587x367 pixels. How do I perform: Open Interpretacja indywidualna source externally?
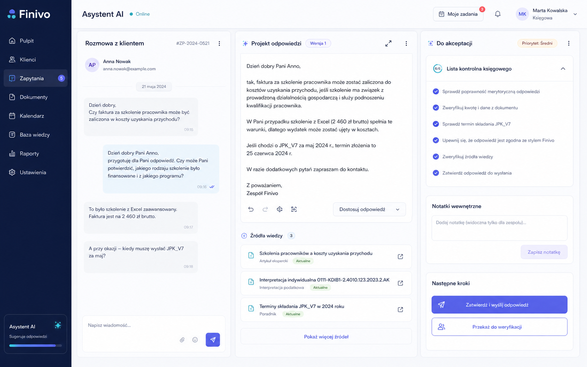[400, 283]
